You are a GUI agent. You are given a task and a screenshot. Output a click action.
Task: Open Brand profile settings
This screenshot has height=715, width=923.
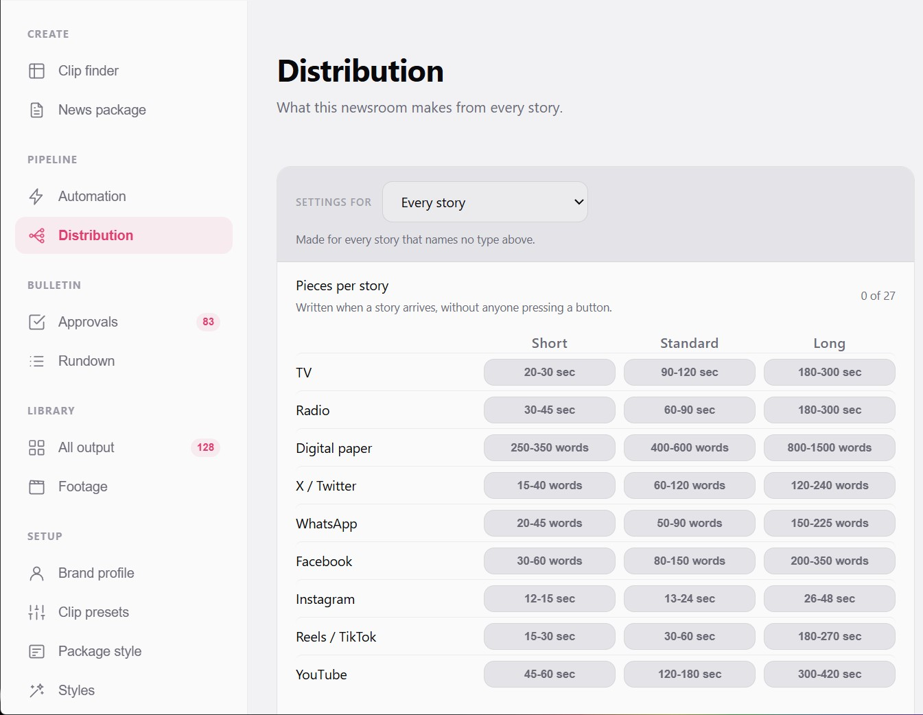[124, 573]
